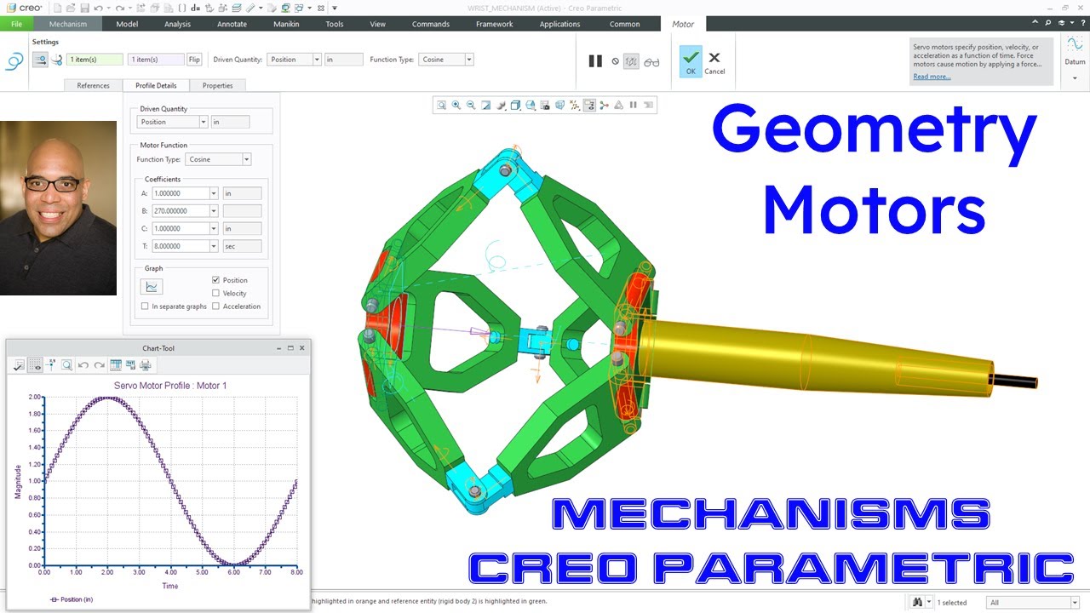
Task: Expand coefficient A value dropdown
Action: coord(214,193)
